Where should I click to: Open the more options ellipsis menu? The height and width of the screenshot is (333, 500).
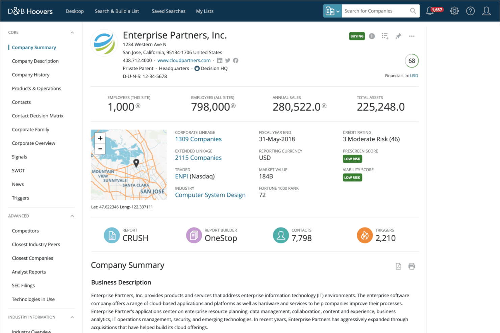click(411, 36)
